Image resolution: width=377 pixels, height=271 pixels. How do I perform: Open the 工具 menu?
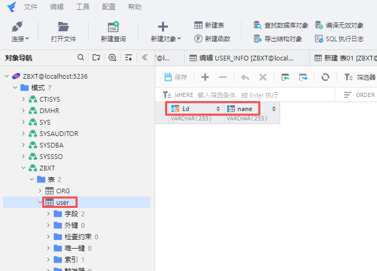click(x=83, y=7)
